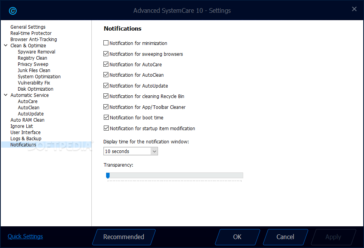The height and width of the screenshot is (248, 364).
Task: Click the Transparency slider handle
Action: [108, 176]
